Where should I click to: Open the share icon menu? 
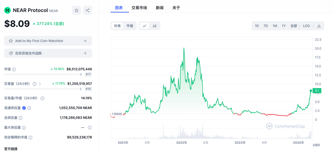pos(87,11)
